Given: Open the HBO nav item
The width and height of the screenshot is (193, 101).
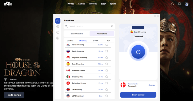Looking at the screenshot, I should click(x=103, y=4).
